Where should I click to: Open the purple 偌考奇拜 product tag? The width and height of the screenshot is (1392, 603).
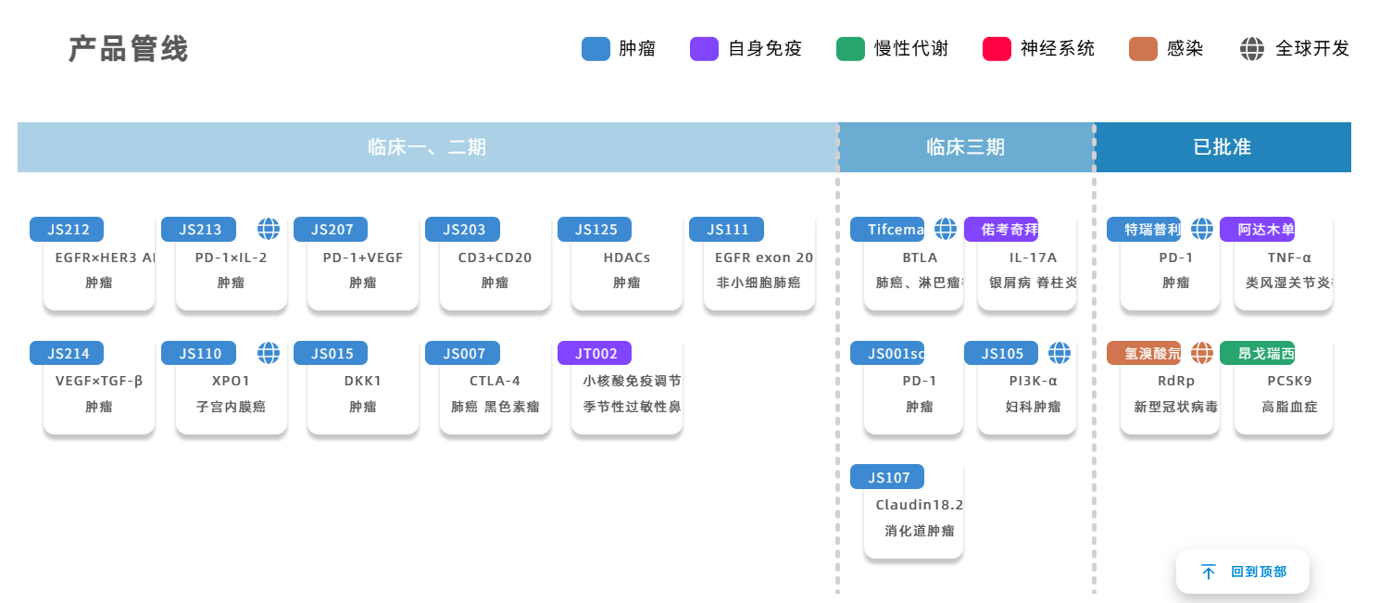click(x=1001, y=229)
